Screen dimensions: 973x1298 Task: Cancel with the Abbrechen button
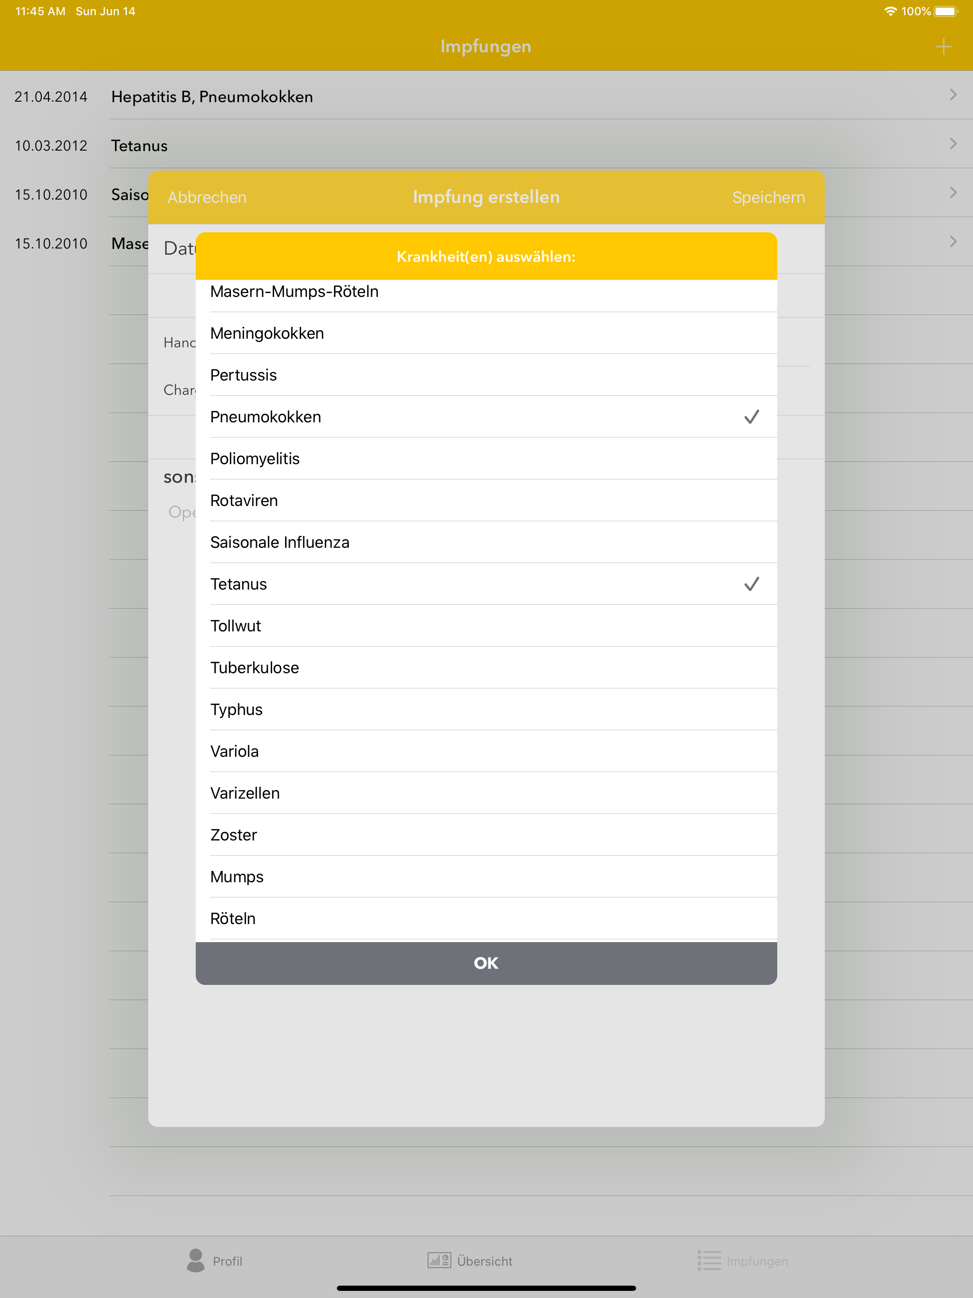pyautogui.click(x=207, y=197)
